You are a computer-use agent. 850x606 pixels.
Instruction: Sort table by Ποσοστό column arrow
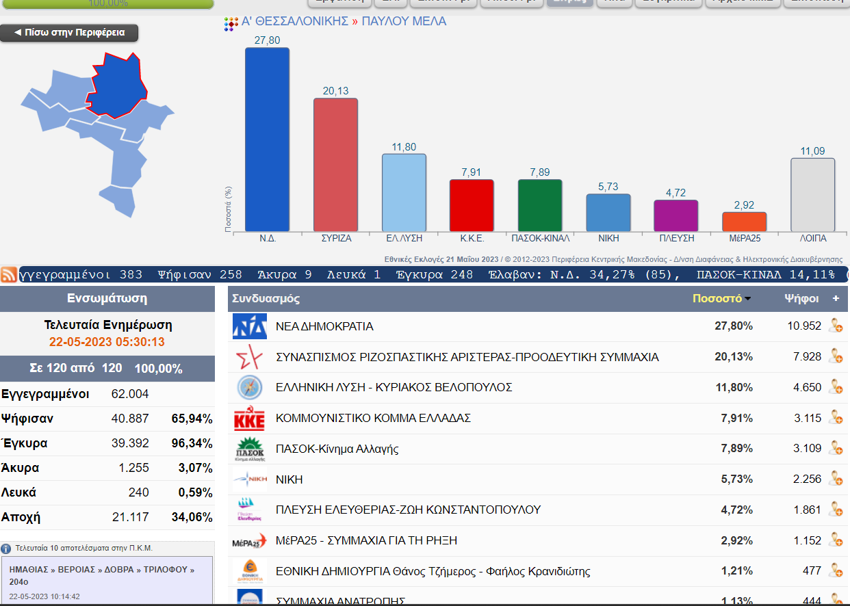pos(748,299)
